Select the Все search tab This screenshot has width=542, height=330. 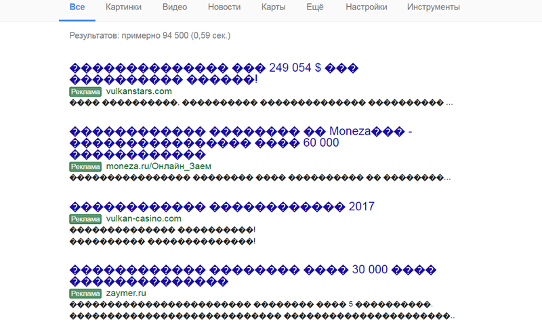point(77,7)
